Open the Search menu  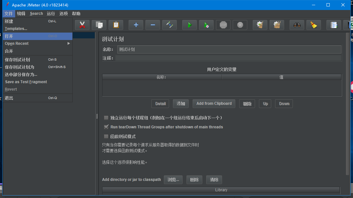click(36, 14)
